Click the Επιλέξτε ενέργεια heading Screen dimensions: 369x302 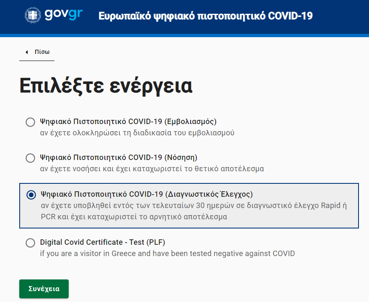tap(106, 86)
